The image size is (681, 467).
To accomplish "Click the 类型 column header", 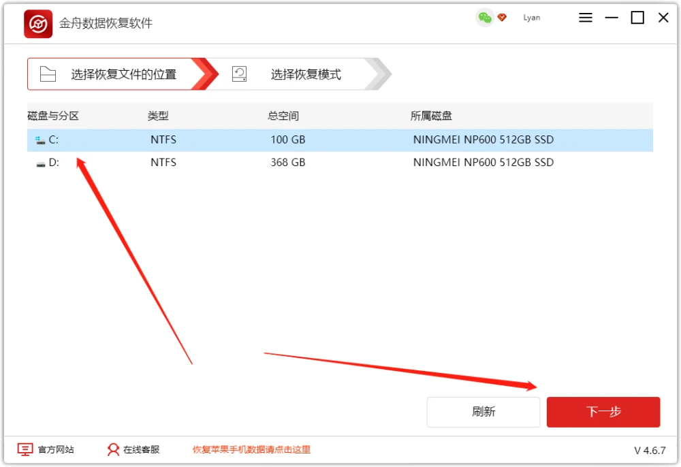I will pyautogui.click(x=158, y=116).
